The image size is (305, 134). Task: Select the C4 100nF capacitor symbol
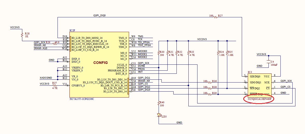pyautogui.click(x=268, y=62)
